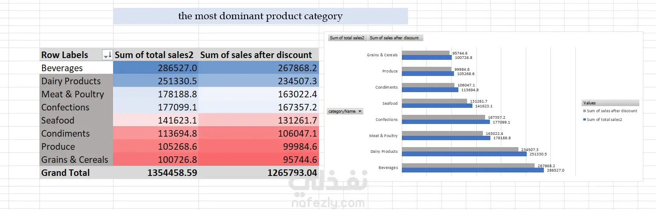
Task: Click the gray Grains & Cereals bar
Action: pyautogui.click(x=426, y=53)
